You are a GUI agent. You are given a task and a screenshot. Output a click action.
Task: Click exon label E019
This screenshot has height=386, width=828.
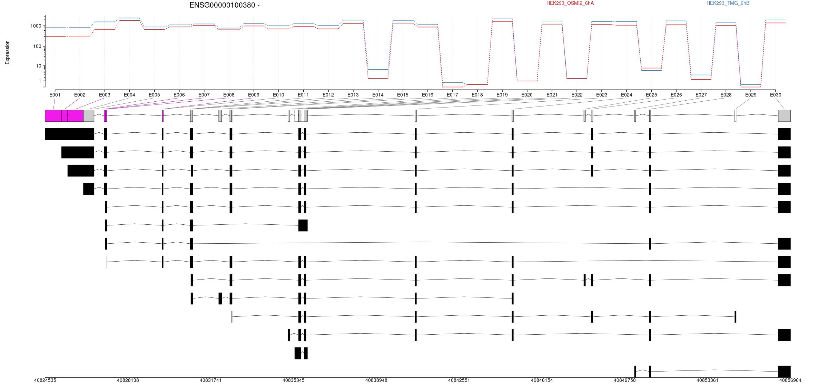coord(502,95)
